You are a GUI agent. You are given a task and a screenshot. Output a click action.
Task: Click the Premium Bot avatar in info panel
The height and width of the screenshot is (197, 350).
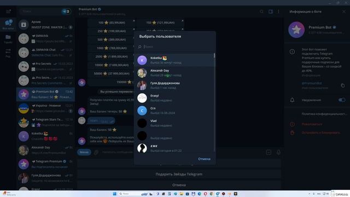click(296, 30)
